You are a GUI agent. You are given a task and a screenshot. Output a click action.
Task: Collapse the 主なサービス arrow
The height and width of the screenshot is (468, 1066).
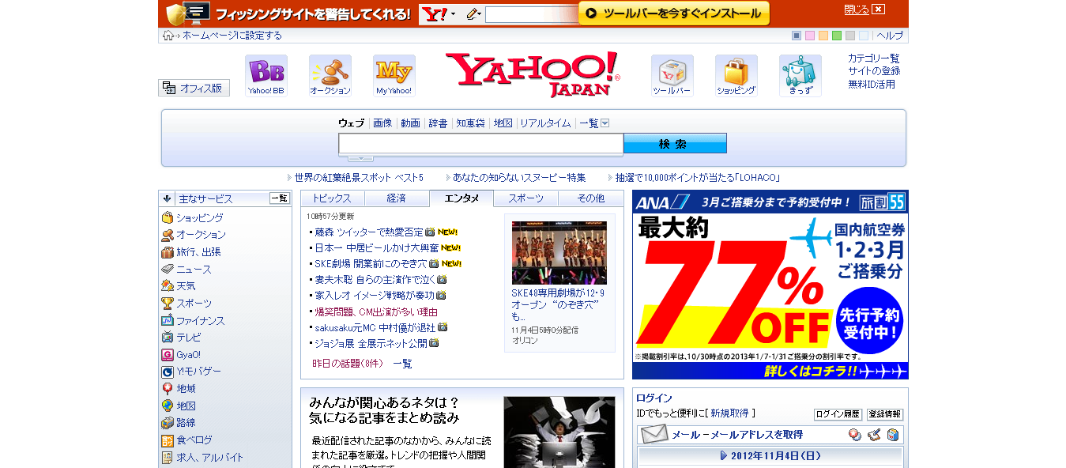[168, 198]
